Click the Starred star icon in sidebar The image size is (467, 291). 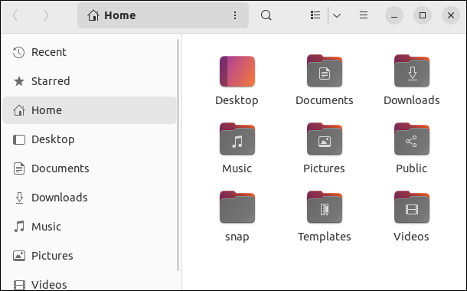point(19,81)
